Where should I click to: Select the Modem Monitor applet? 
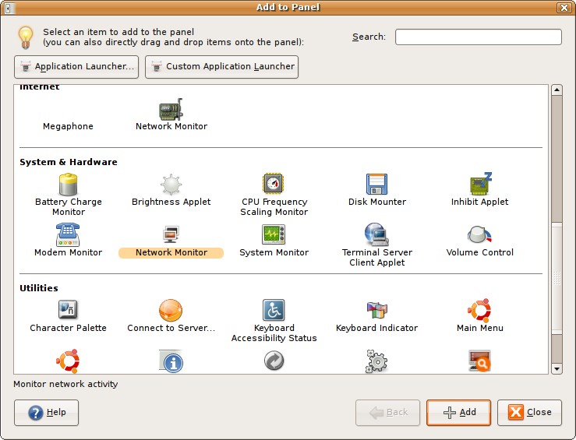[69, 235]
